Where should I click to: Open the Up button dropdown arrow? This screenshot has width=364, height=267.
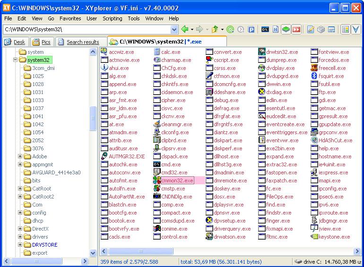click(222, 29)
